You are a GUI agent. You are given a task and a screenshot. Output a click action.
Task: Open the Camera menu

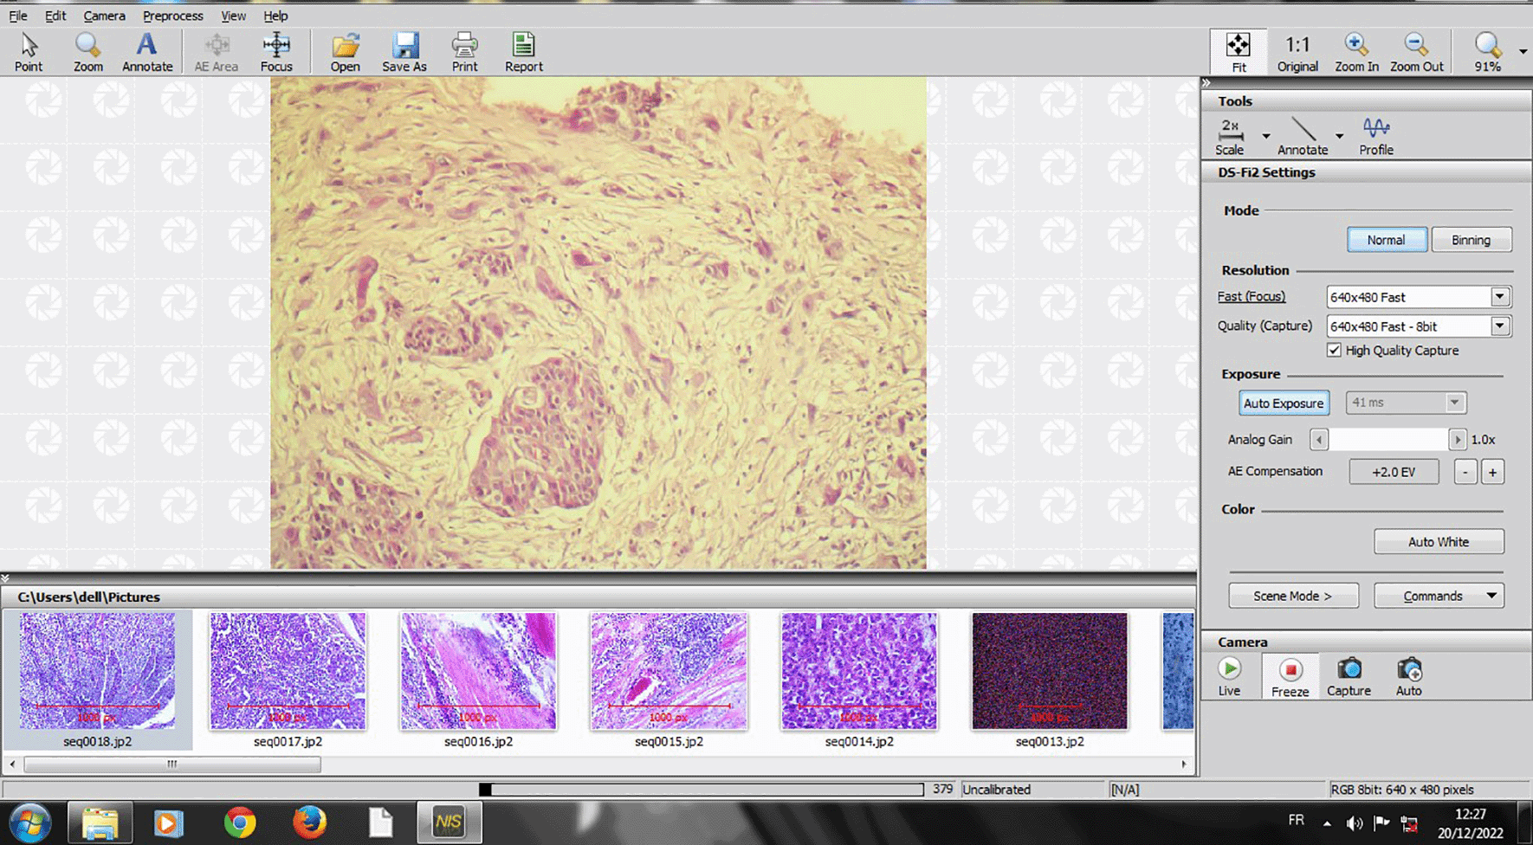pyautogui.click(x=104, y=16)
